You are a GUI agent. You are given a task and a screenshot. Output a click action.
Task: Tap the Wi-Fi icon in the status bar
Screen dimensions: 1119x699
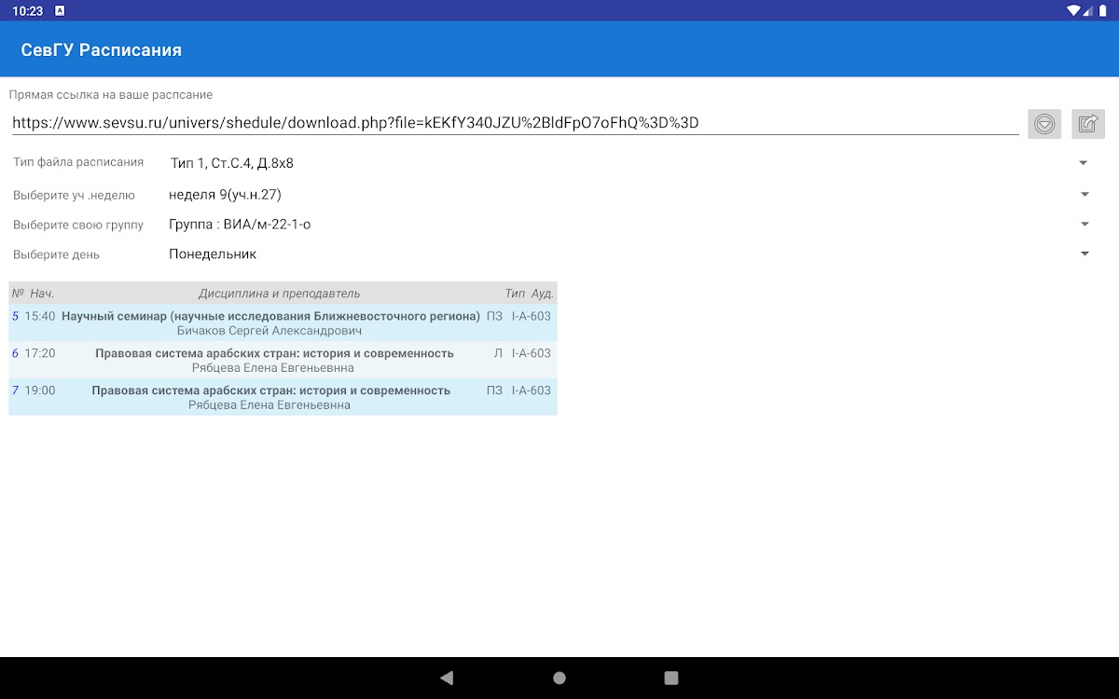(x=1073, y=10)
